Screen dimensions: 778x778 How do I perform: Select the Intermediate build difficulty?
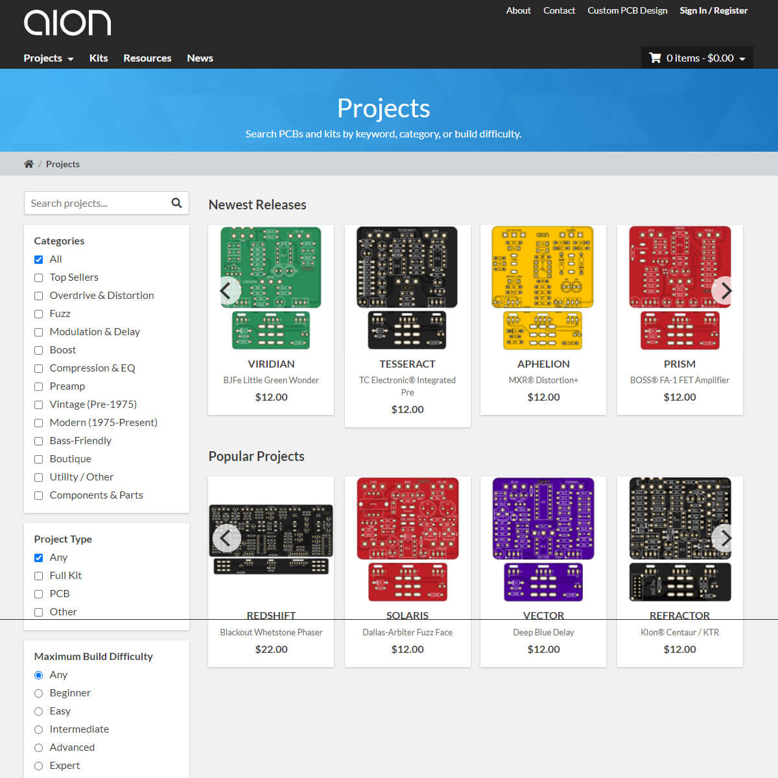[38, 729]
